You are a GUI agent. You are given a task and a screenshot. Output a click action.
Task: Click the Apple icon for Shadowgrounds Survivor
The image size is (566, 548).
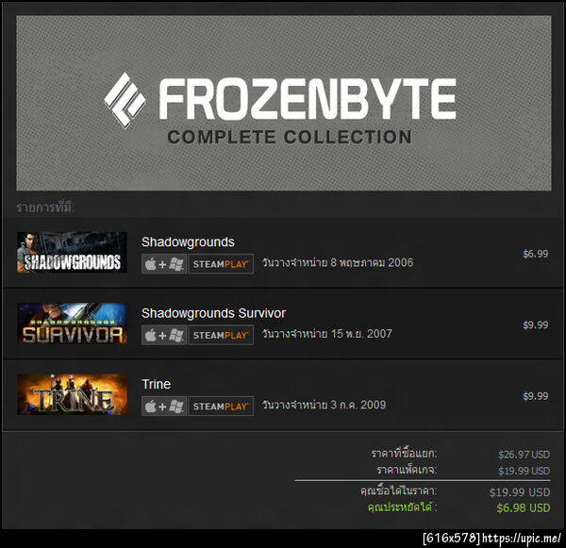pyautogui.click(x=151, y=336)
